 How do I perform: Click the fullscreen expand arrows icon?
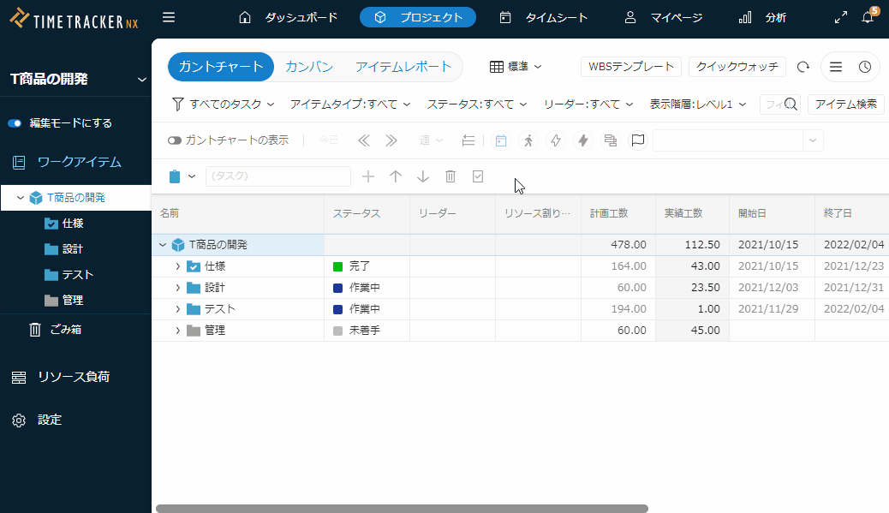tap(841, 17)
